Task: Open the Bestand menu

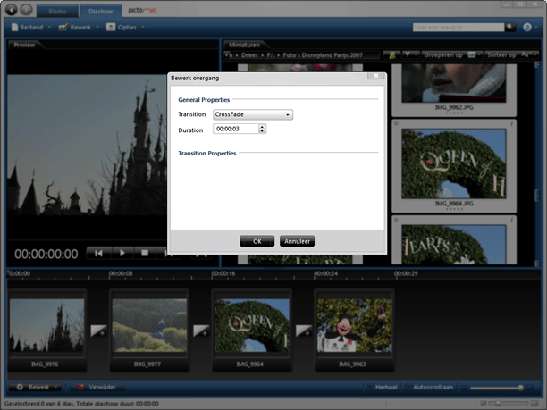Action: [31, 27]
